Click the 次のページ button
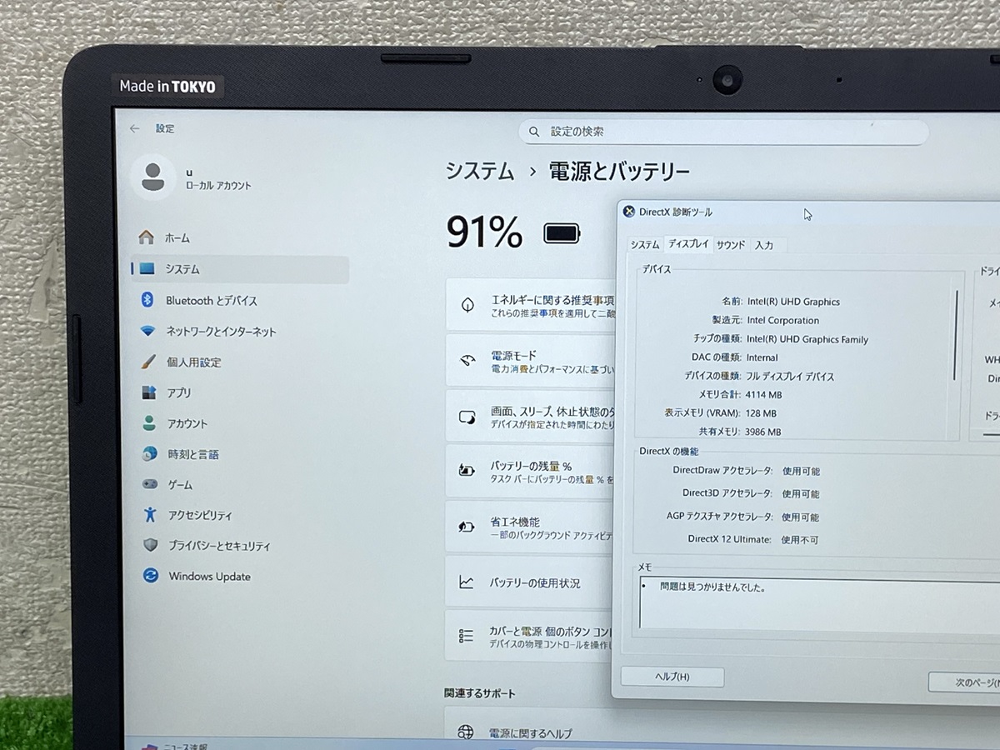1000x750 pixels. click(967, 682)
